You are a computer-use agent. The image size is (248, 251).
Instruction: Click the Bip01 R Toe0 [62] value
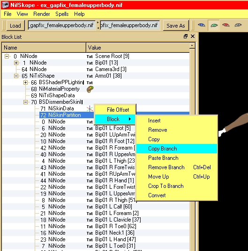pos(116,226)
